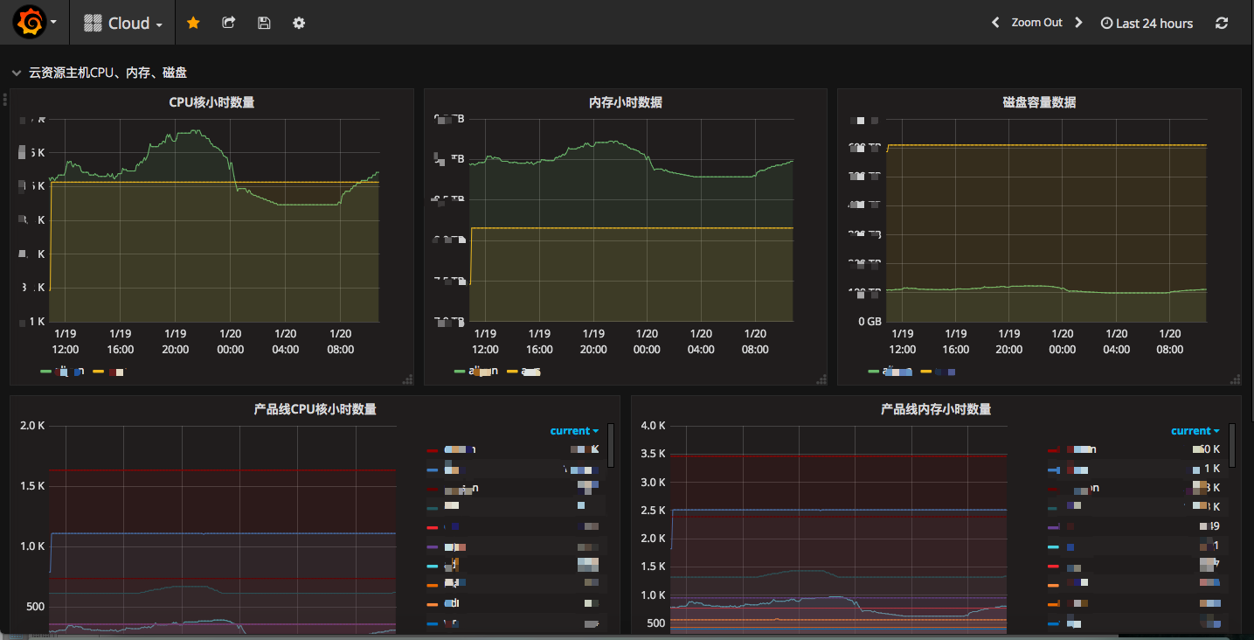1254x640 pixels.
Task: Click 1.5 K axis label in 产品线CPU核小时数量
Action: (x=32, y=485)
